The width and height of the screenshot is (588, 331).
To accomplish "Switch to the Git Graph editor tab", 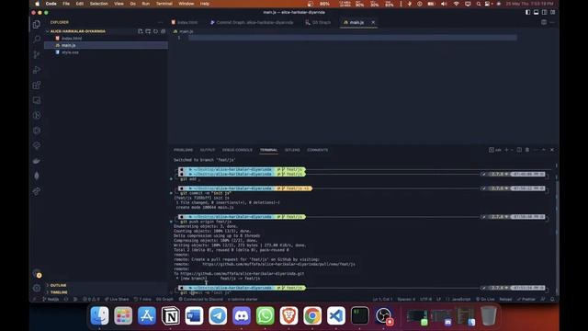I will (318, 22).
